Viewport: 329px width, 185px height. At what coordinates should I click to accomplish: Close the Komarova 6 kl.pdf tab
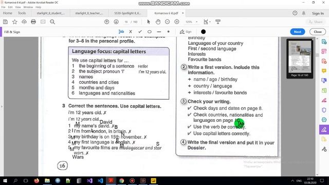point(182,13)
